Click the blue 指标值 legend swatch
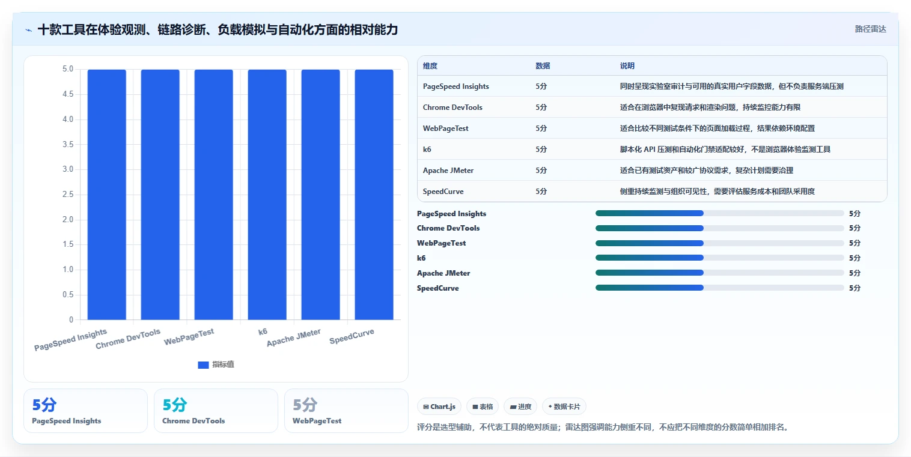Screen dimensions: 911x457 [203, 365]
